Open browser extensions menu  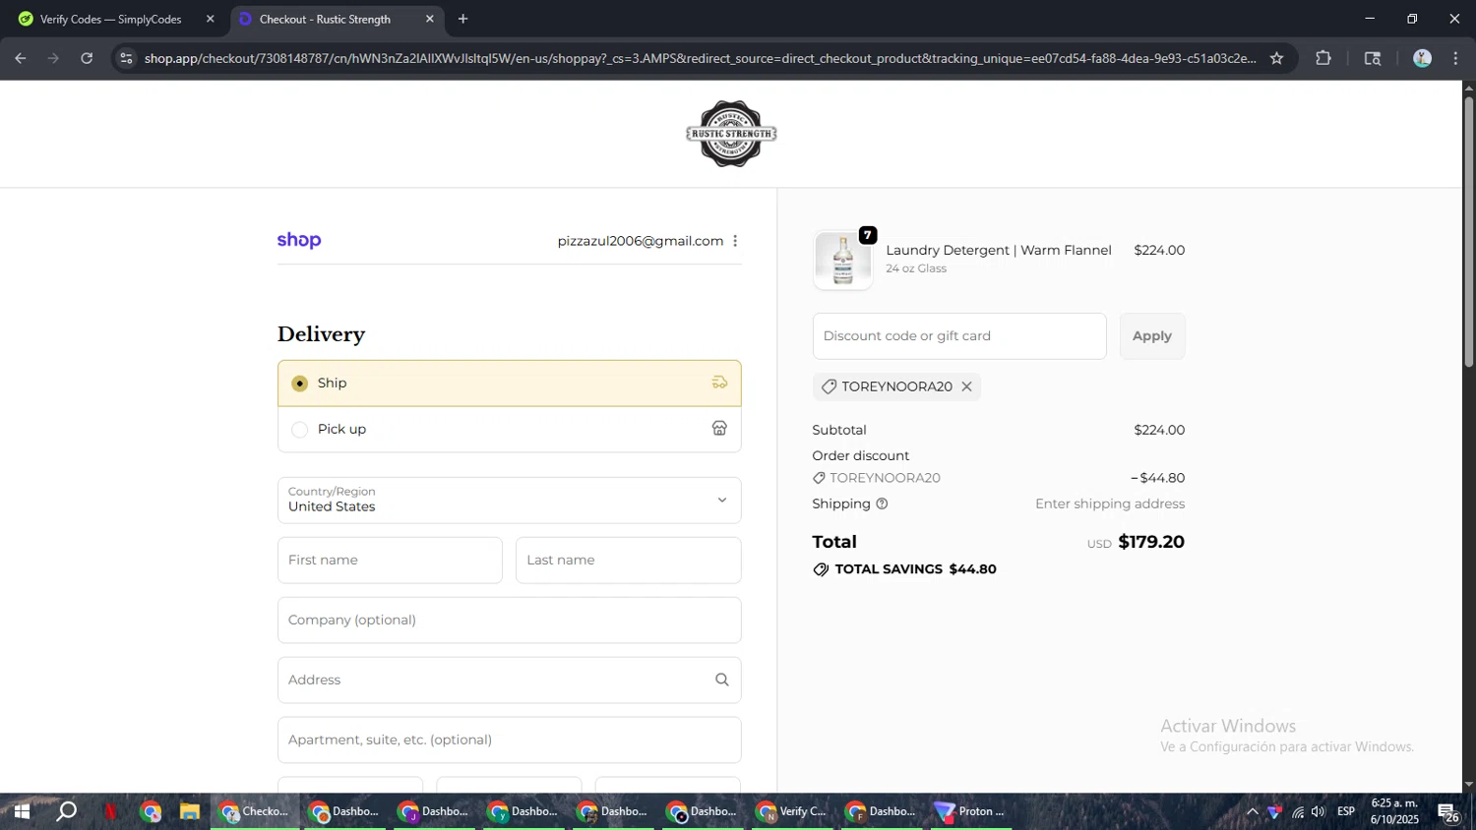(1323, 58)
